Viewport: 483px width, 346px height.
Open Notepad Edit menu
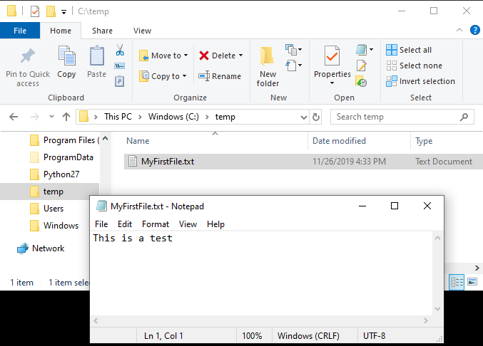(x=125, y=224)
